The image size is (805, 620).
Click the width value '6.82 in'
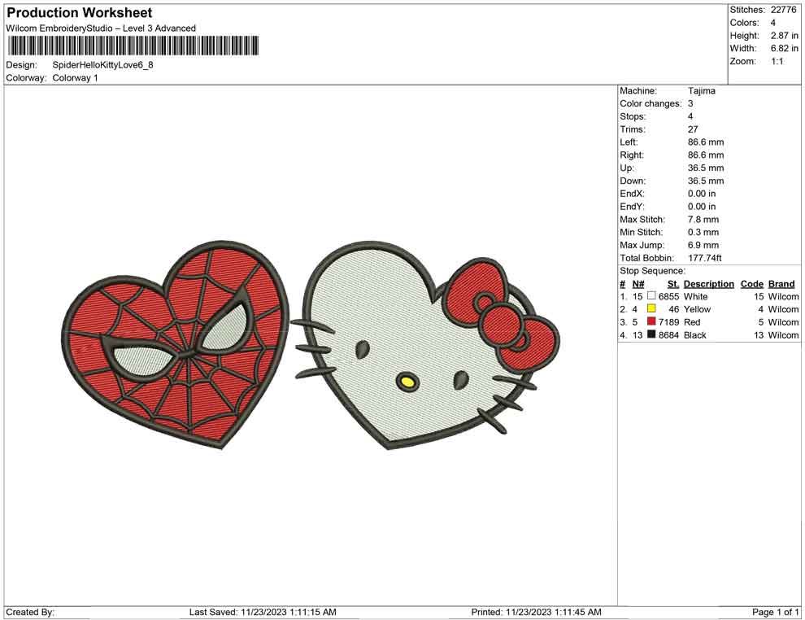(x=785, y=48)
